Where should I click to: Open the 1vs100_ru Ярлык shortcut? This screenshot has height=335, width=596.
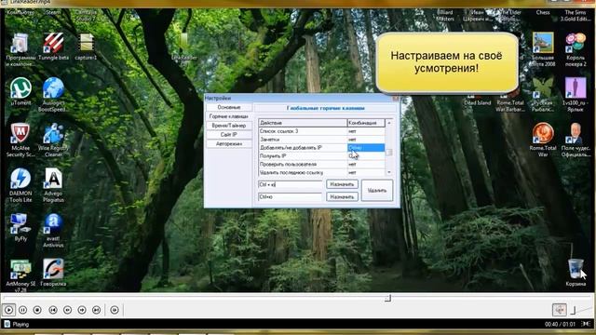click(576, 95)
